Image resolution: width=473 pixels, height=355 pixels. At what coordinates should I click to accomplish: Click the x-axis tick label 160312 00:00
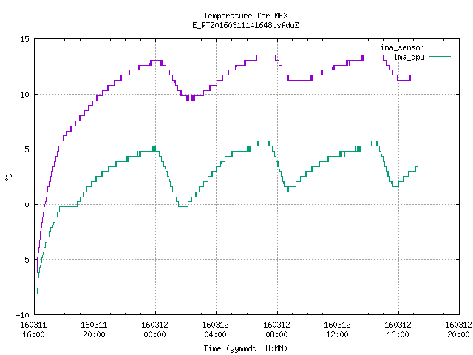154,329
